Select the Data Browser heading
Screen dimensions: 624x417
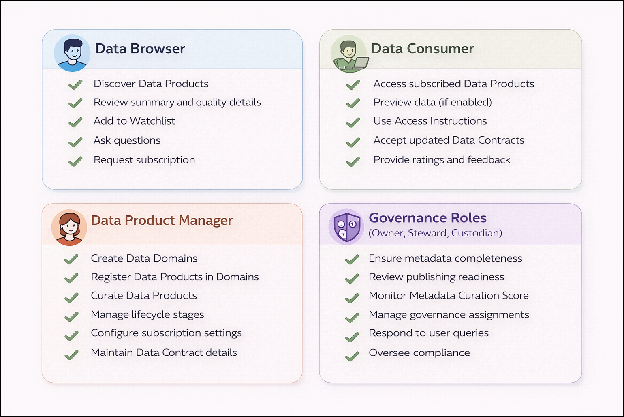pyautogui.click(x=140, y=49)
